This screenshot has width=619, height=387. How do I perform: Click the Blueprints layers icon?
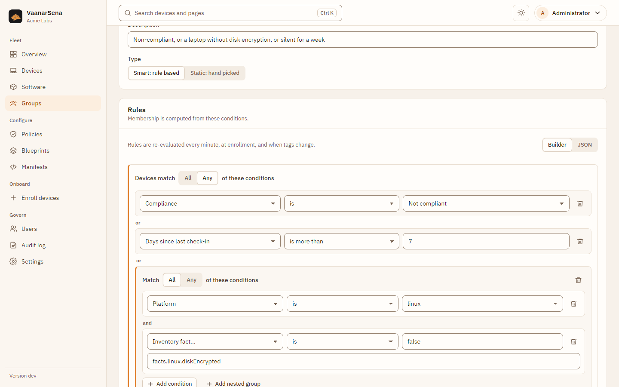pos(13,150)
